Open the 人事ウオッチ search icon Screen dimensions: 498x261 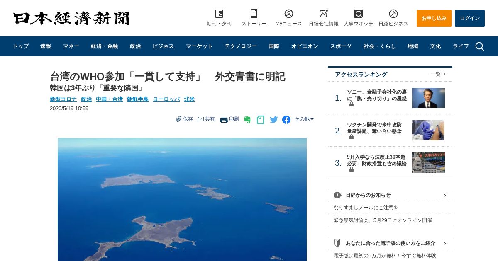click(359, 14)
